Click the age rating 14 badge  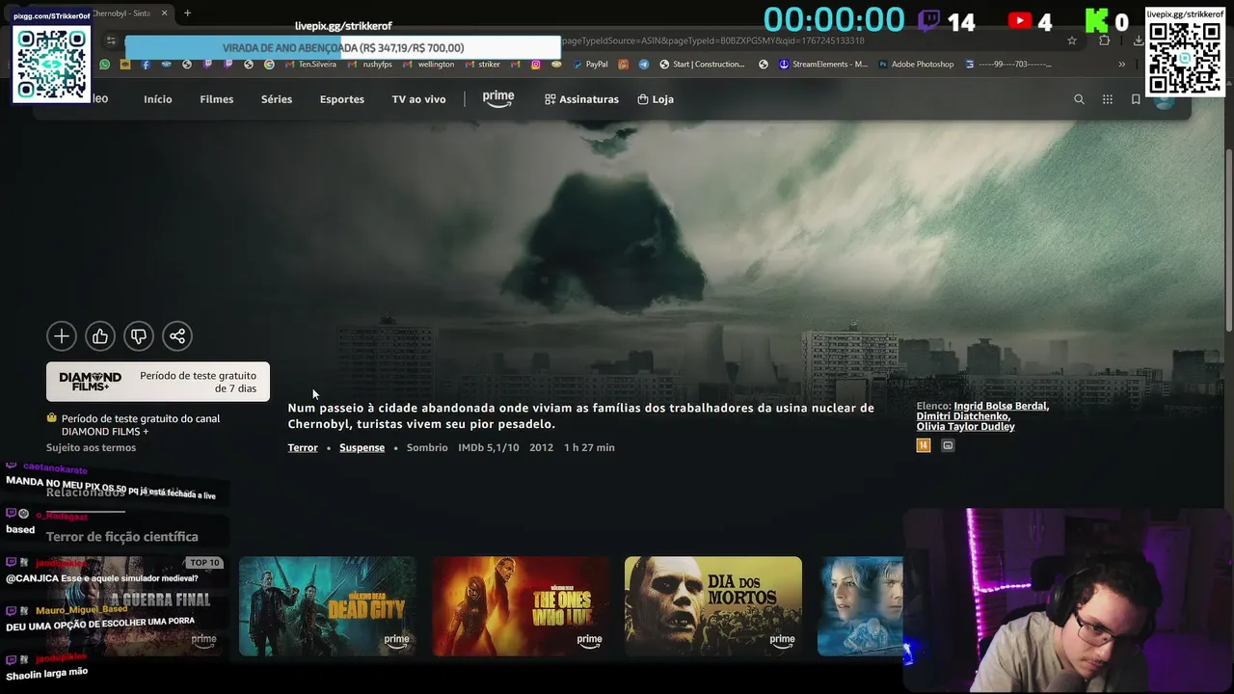tap(924, 445)
